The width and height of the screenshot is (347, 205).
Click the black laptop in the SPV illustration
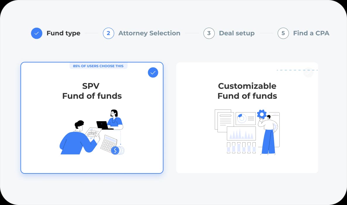(x=102, y=125)
